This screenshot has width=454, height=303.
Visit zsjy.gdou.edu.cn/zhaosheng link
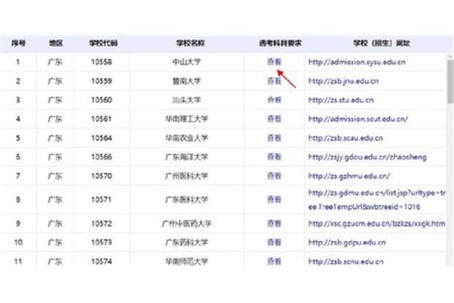click(367, 157)
